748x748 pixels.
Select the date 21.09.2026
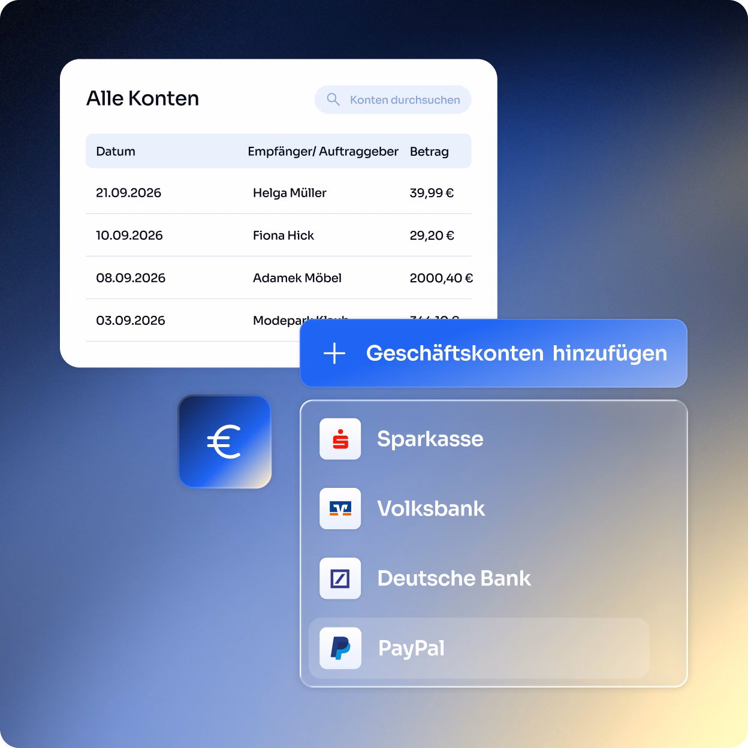[x=129, y=193]
